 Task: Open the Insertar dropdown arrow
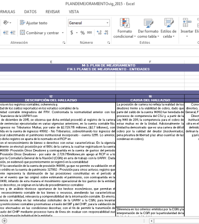[187, 36]
